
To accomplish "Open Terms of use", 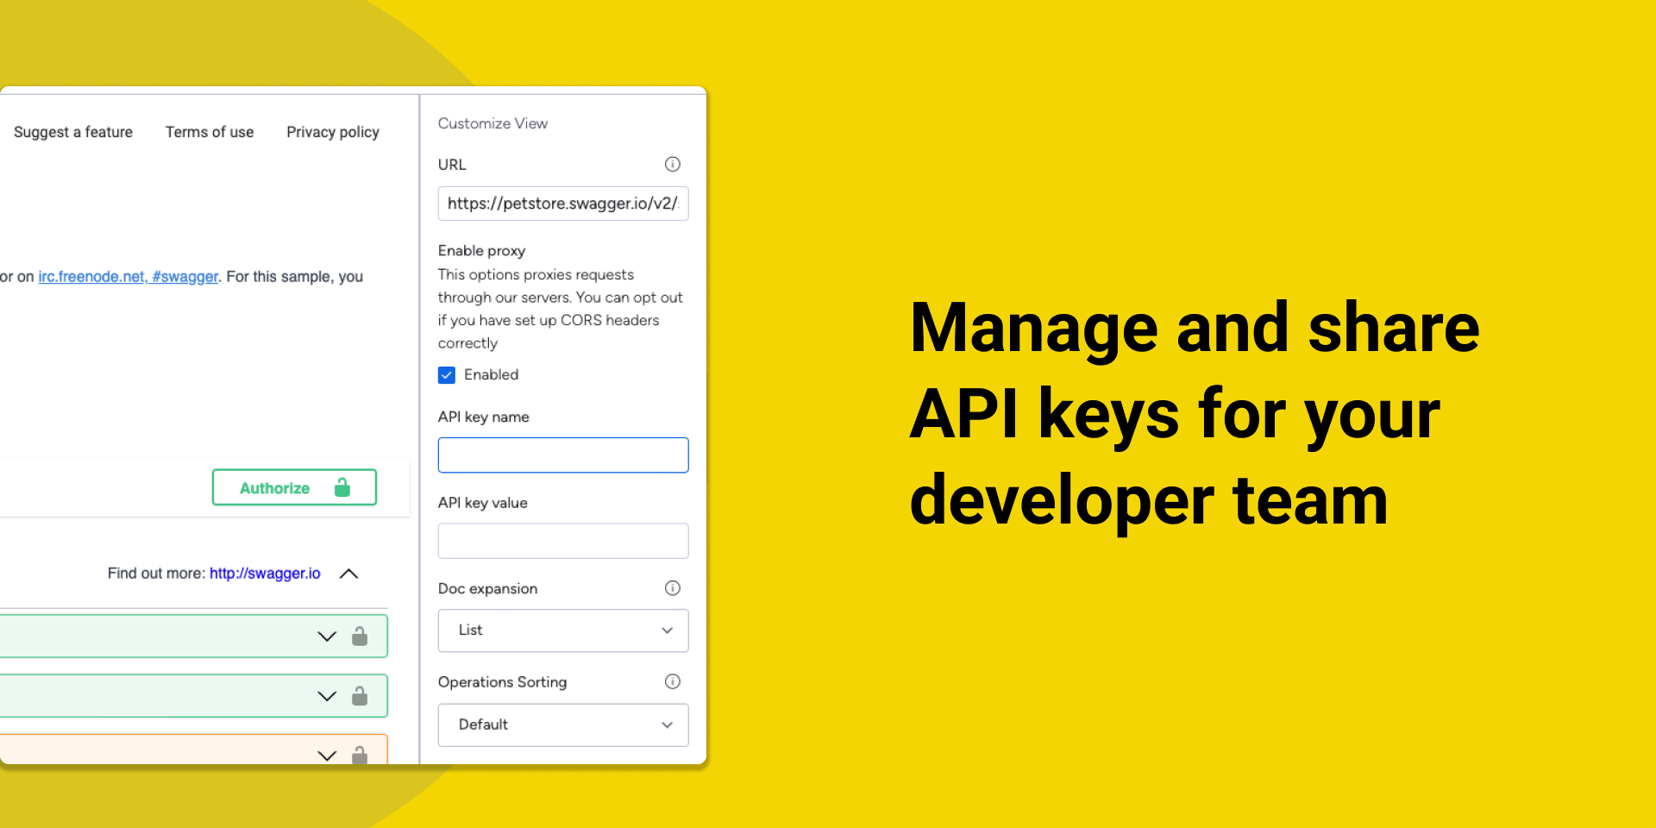I will tap(210, 132).
